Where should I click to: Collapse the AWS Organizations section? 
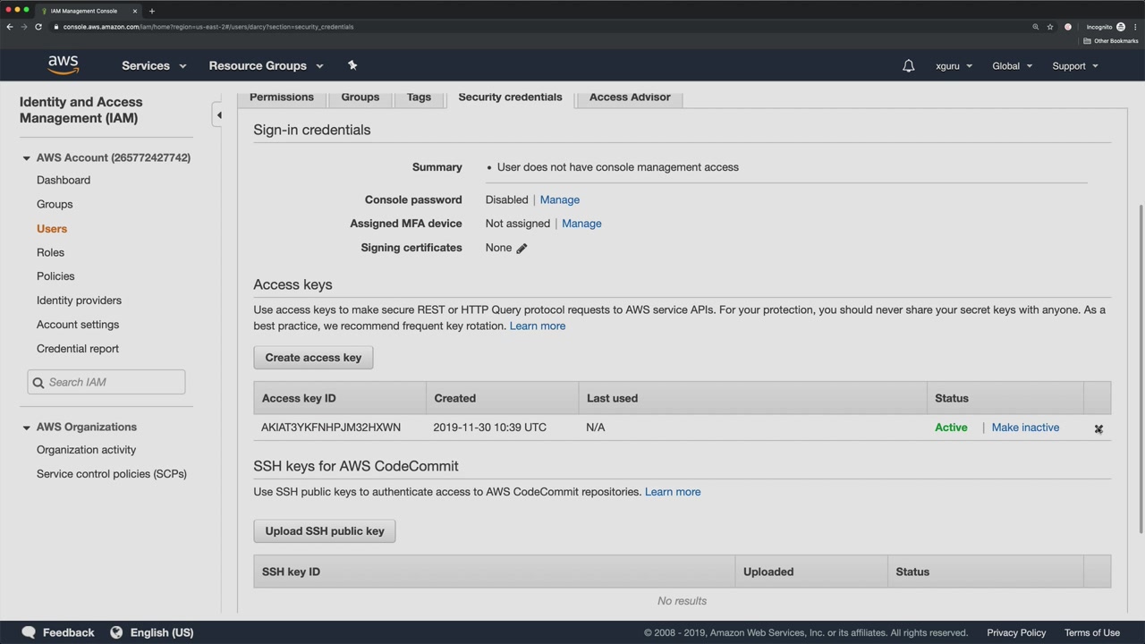[26, 428]
